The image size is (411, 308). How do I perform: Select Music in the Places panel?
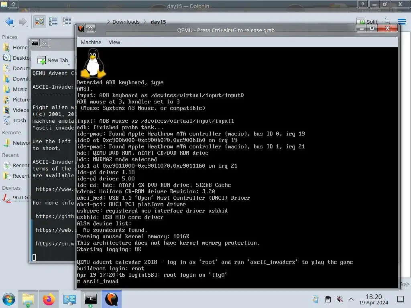click(15, 89)
